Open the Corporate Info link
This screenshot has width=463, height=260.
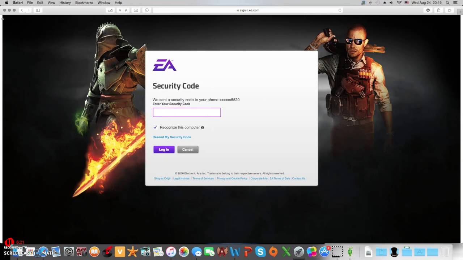pyautogui.click(x=259, y=178)
